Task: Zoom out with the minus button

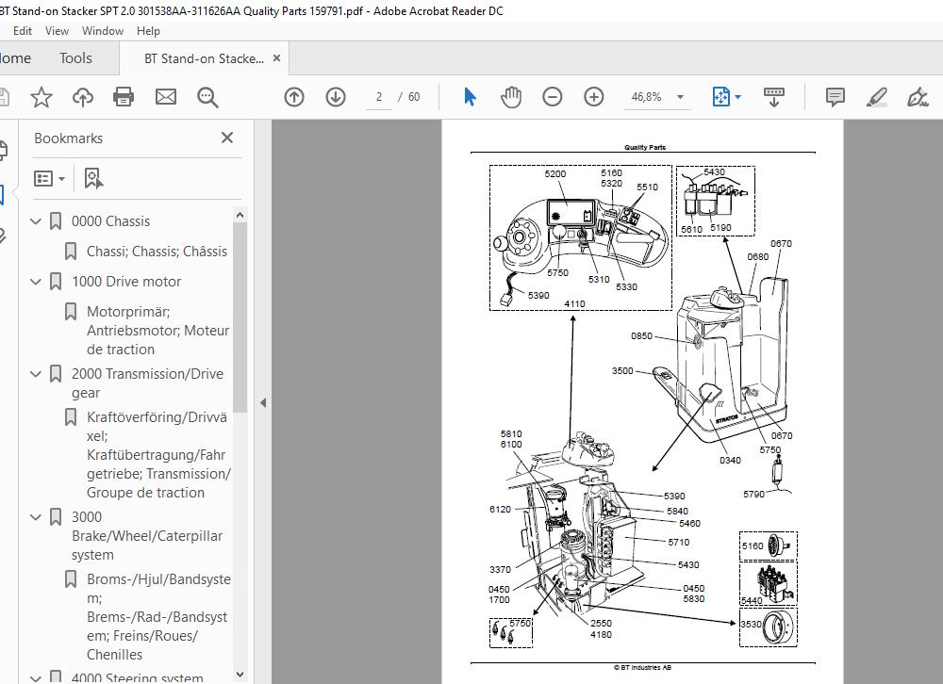Action: click(x=553, y=97)
